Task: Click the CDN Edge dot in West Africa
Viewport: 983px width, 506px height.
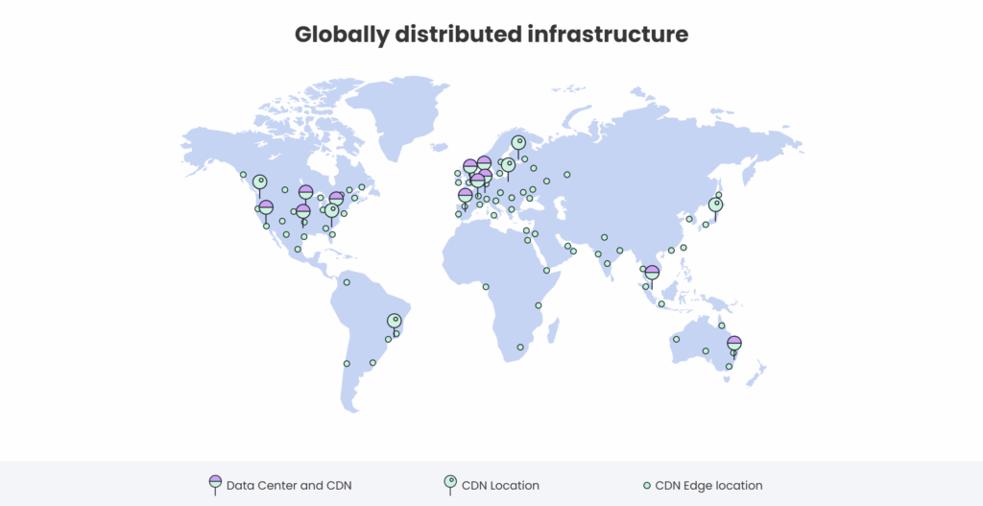Action: pos(486,285)
